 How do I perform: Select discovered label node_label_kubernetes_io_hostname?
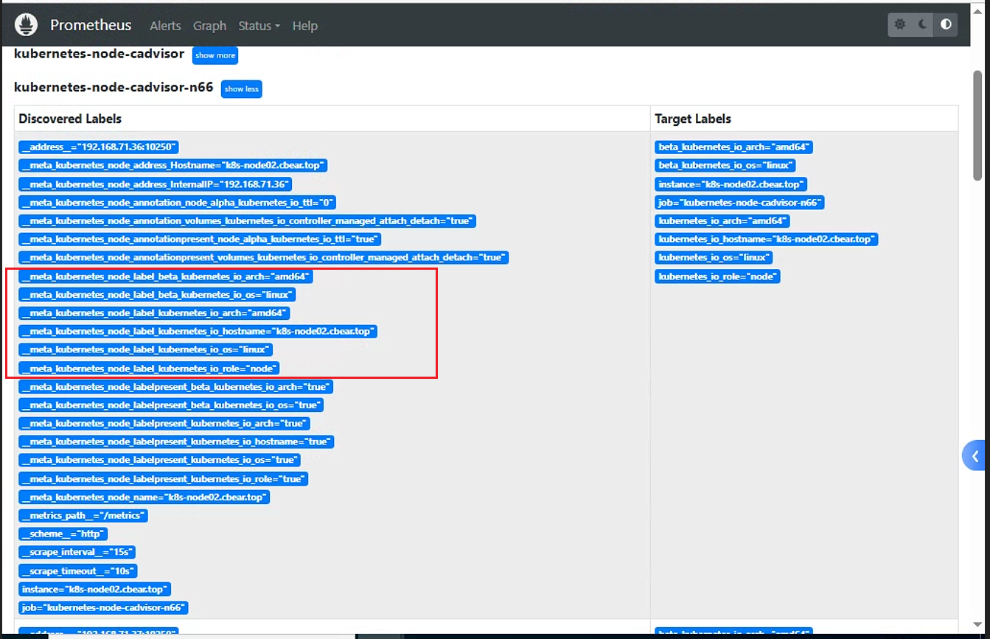point(198,332)
